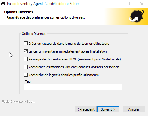Click 'FusionInventory Team' footer text
The width and height of the screenshot is (148, 116).
click(18, 102)
